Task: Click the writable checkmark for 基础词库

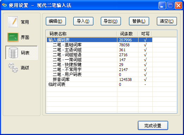Action: 145,45
